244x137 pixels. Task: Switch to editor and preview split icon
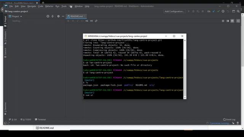tap(228, 21)
